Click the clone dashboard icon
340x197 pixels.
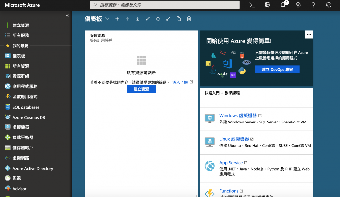[x=178, y=19]
